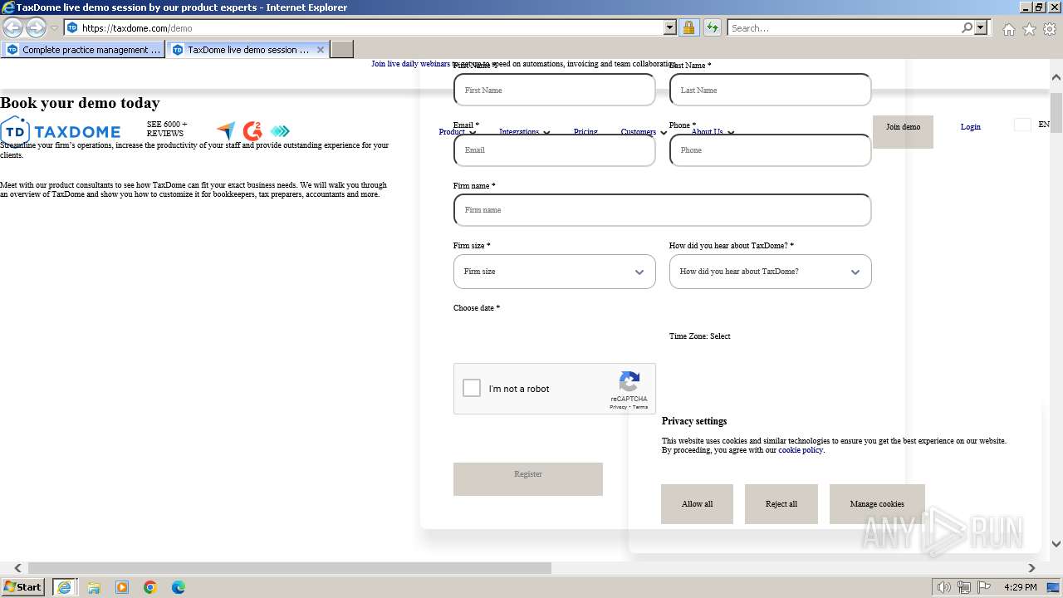Open the Pricing page link
The height and width of the screenshot is (598, 1063).
click(585, 132)
